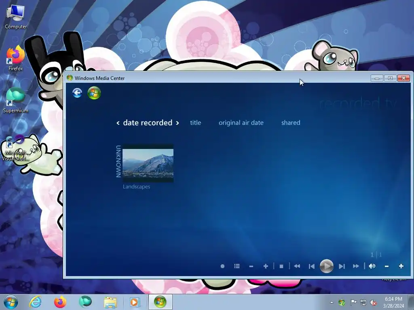Stop playback with the stop button

(281, 266)
